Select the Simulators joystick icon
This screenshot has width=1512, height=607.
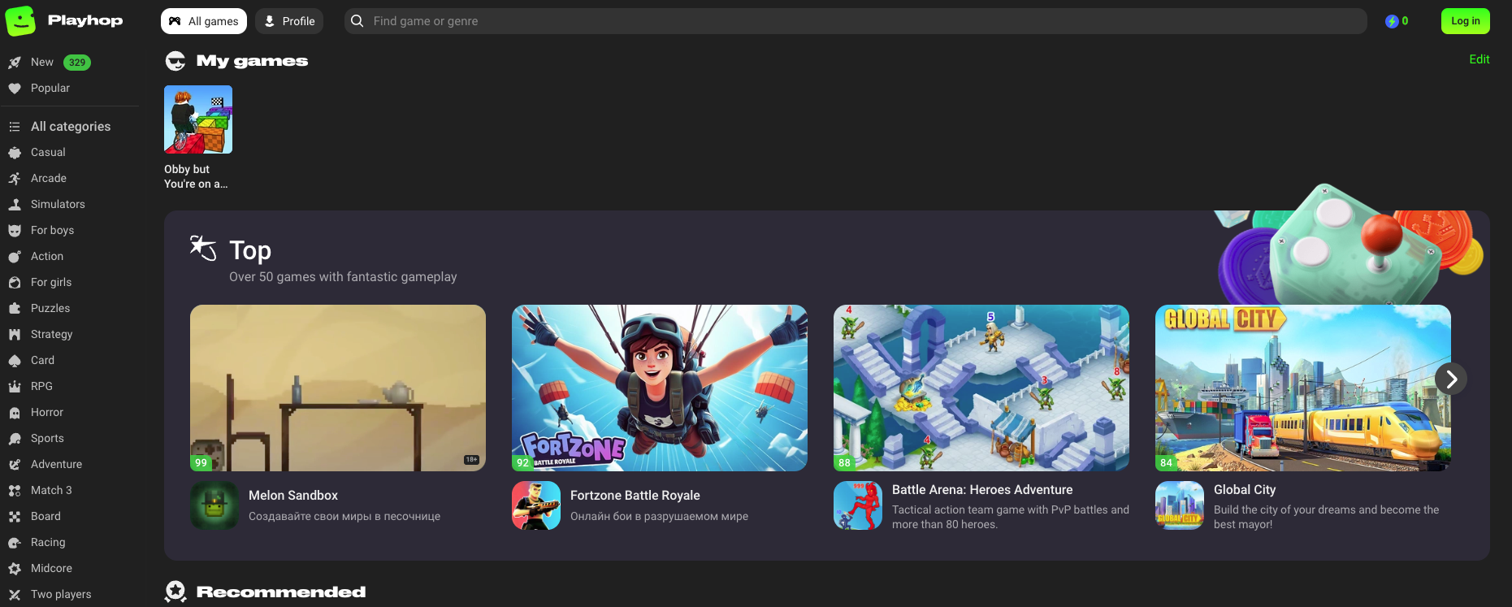pyautogui.click(x=15, y=205)
